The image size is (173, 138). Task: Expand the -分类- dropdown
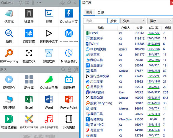(133, 21)
